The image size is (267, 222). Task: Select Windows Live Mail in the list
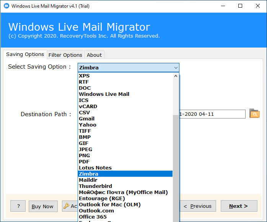(125, 94)
